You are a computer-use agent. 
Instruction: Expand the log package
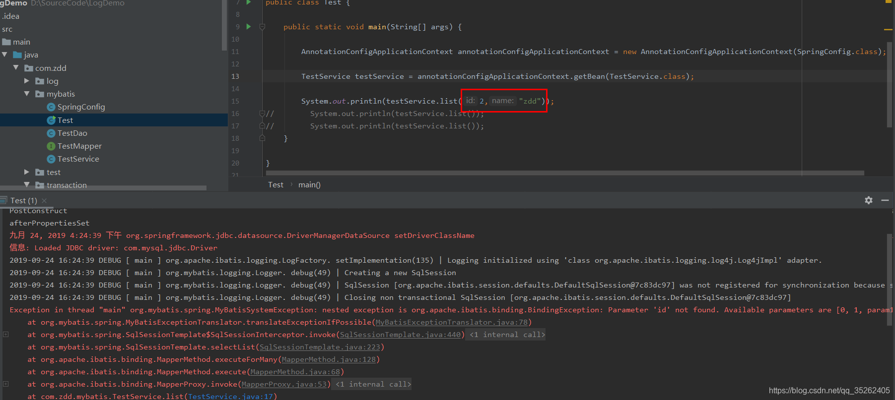[27, 81]
